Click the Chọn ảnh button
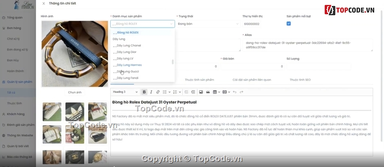This screenshot has width=384, height=167. click(75, 93)
